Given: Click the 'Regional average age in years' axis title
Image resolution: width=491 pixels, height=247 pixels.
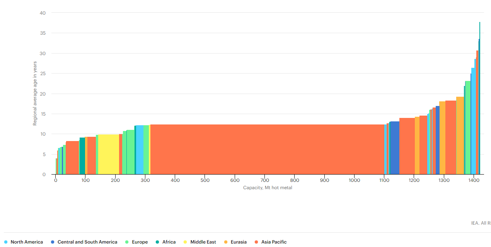Looking at the screenshot, I should (x=35, y=94).
